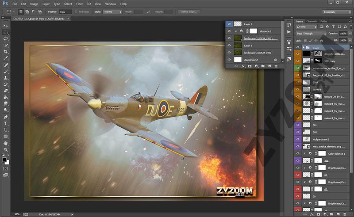Select the Path Selection tool

point(6,130)
